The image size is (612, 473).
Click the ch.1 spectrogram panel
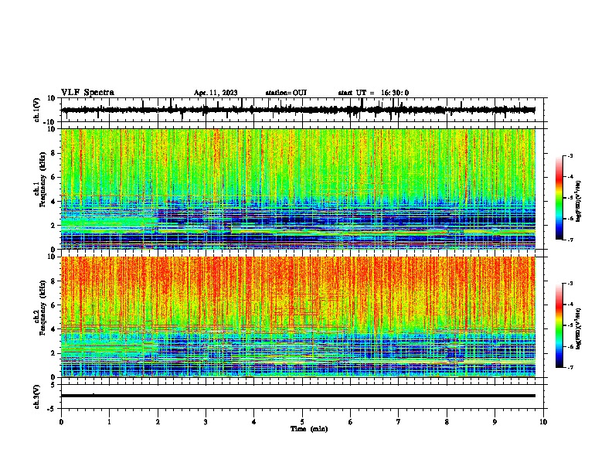298,189
